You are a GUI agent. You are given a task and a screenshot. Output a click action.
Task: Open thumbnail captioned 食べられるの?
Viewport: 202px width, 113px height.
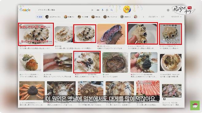171,34
